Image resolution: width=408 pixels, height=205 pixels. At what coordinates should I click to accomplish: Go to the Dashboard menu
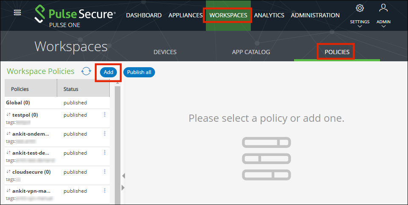(144, 15)
